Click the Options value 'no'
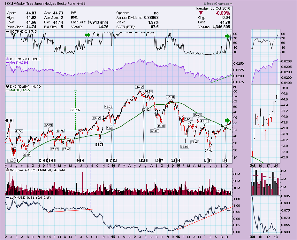This screenshot has width=297, height=240. 156,13
